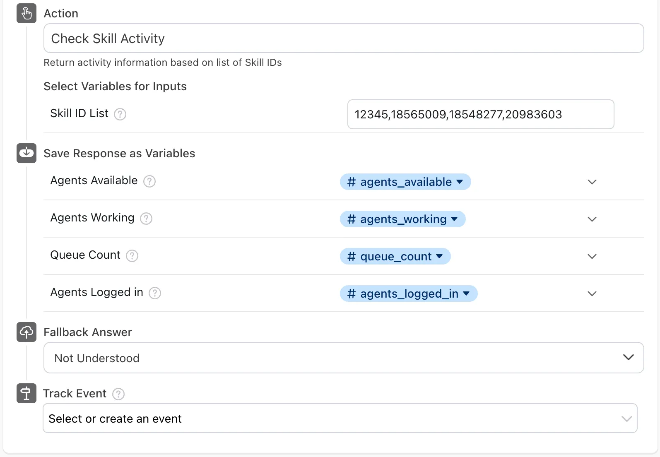Viewport: 660px width, 457px height.
Task: Click the Return activity information description text
Action: (x=163, y=63)
